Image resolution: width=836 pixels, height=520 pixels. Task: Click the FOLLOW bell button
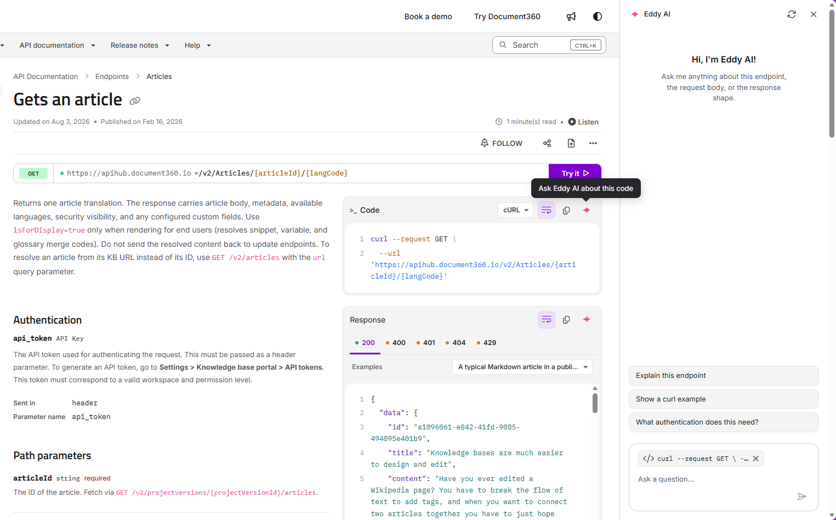point(502,143)
